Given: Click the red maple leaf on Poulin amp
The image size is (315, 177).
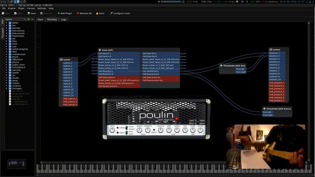Looking at the screenshot, I should 177,118.
